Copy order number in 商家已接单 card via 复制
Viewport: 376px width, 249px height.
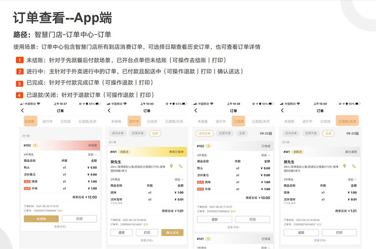click(x=146, y=225)
